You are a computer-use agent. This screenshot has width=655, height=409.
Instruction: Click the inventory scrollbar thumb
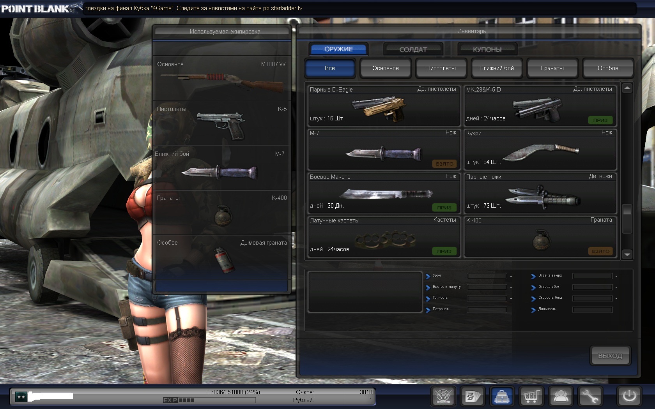[x=627, y=219]
